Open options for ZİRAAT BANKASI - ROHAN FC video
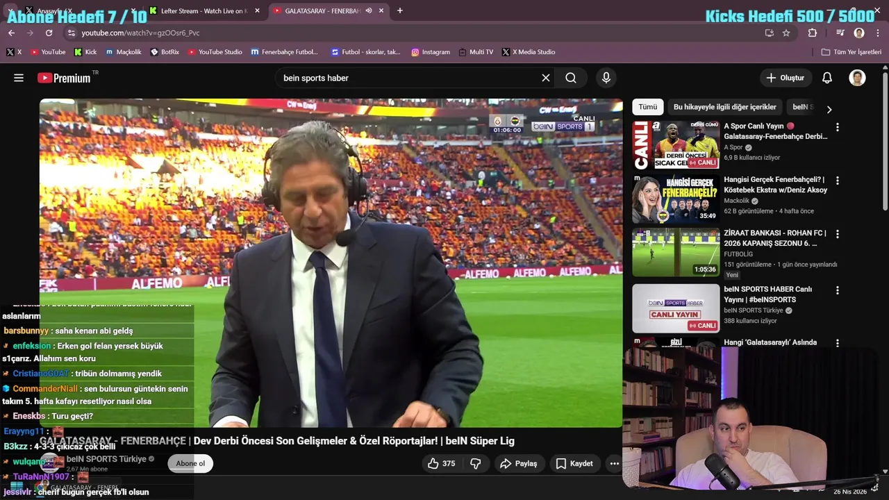889x500 pixels. click(837, 234)
